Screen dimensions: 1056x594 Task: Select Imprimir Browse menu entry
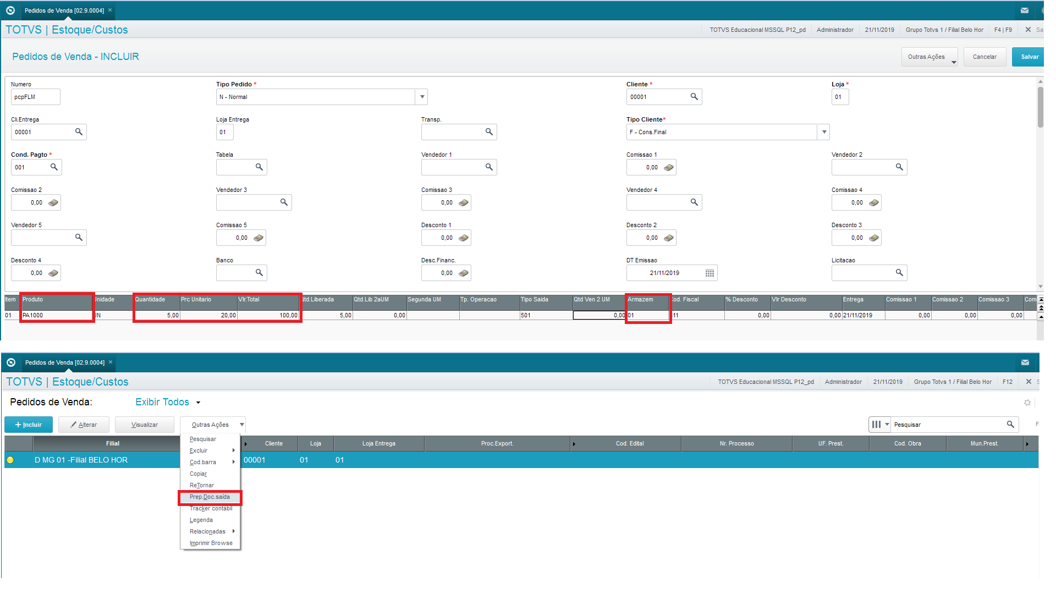(211, 543)
